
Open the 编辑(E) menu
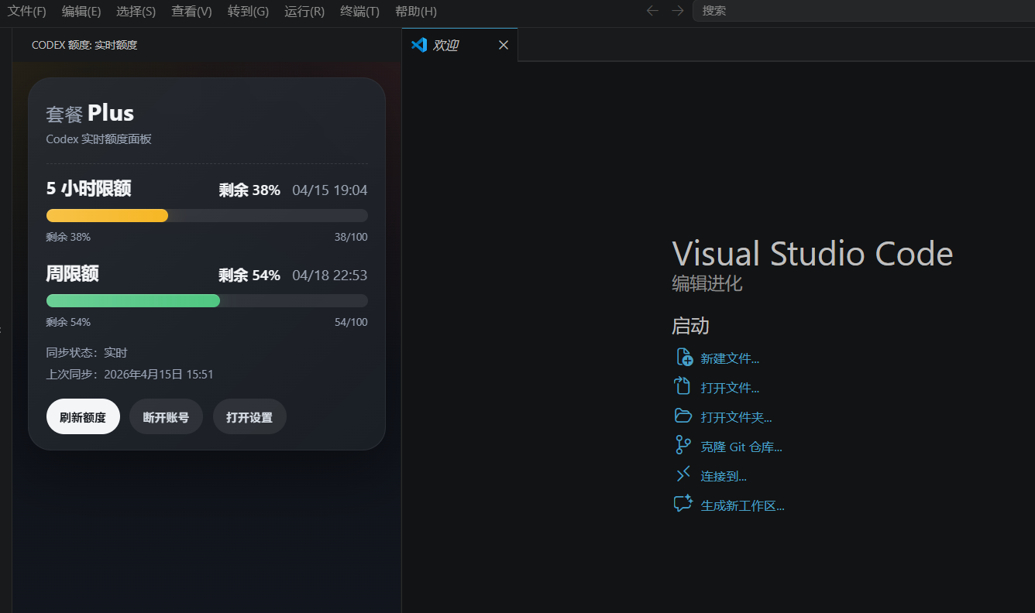[81, 12]
